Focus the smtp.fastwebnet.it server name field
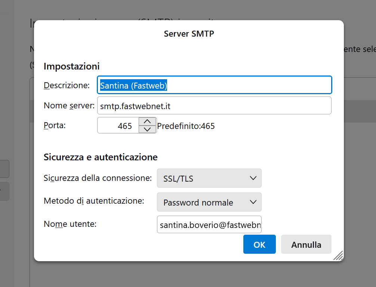This screenshot has height=287, width=376. [214, 106]
